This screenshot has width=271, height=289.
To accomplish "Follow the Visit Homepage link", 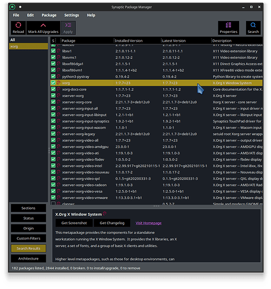I will pos(148,223).
